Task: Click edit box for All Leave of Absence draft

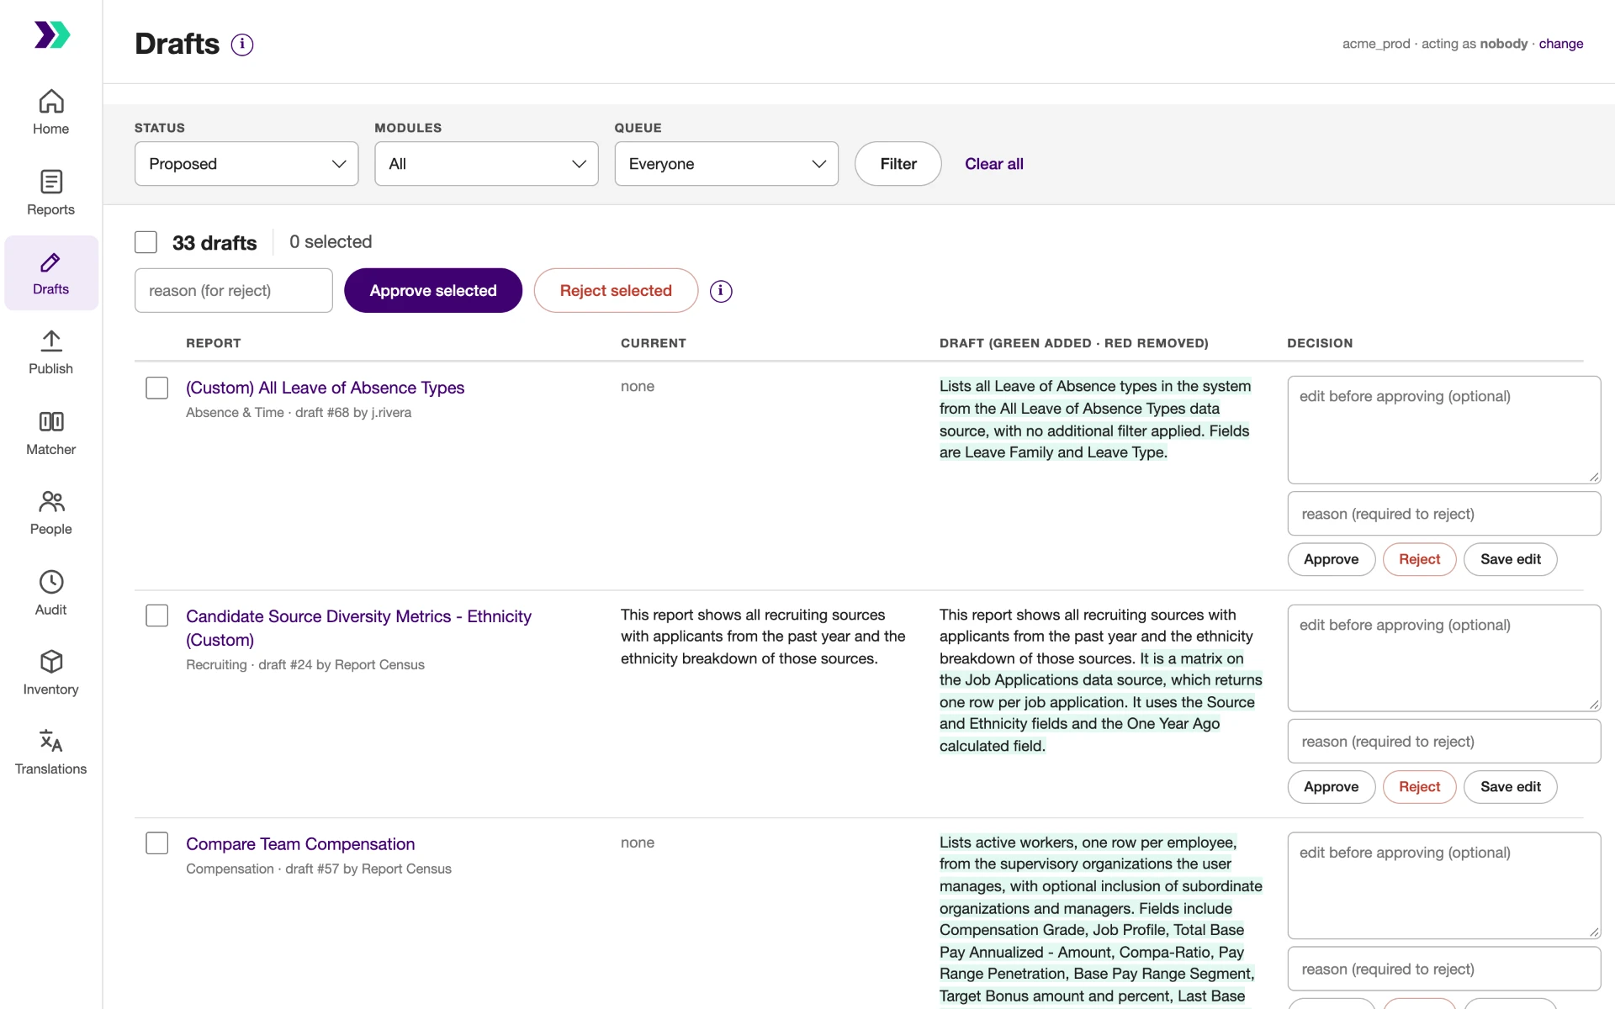Action: tap(1444, 430)
